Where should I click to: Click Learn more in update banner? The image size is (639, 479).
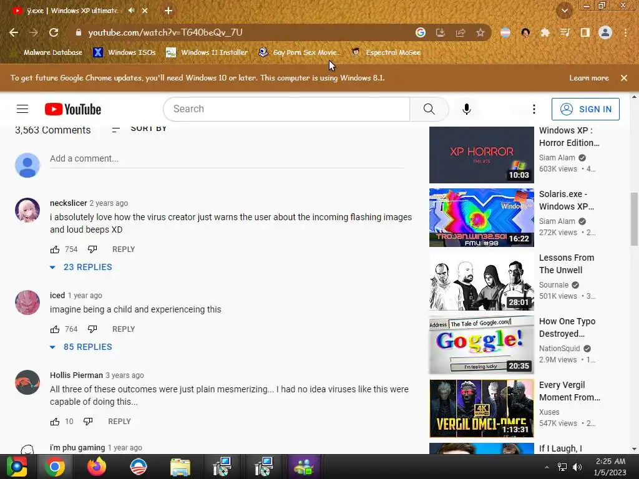[x=589, y=78]
